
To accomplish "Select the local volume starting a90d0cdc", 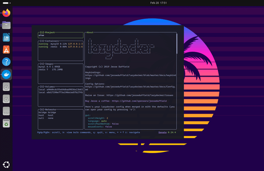I will pyautogui.click(x=61, y=90).
